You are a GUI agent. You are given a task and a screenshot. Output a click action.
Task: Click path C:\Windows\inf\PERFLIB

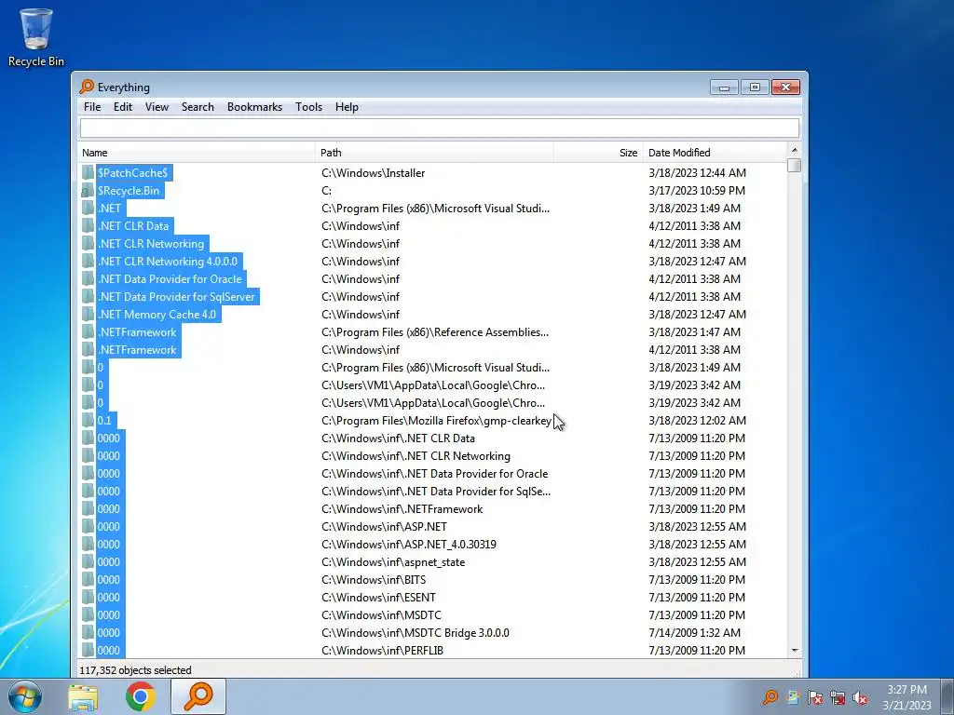382,650
